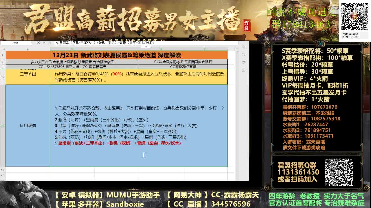
Task: Click line '4.王异（先驱+文伐）' in cell
Action: pos(116,131)
